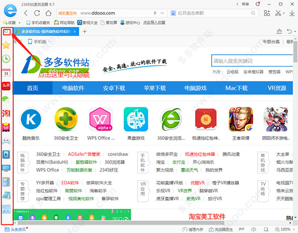
Task: Toggle the sound speaker in status bar
Action: [253, 230]
